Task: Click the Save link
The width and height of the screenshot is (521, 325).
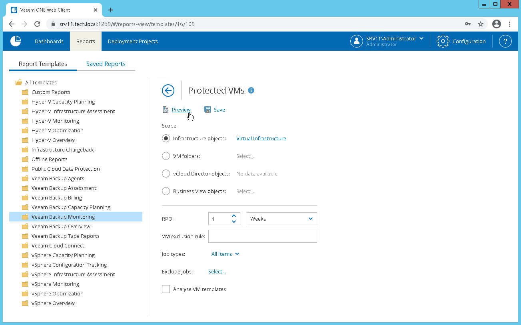Action: [x=220, y=110]
